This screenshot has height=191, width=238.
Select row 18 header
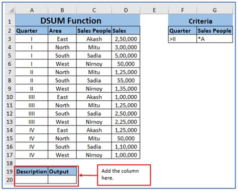(10, 163)
